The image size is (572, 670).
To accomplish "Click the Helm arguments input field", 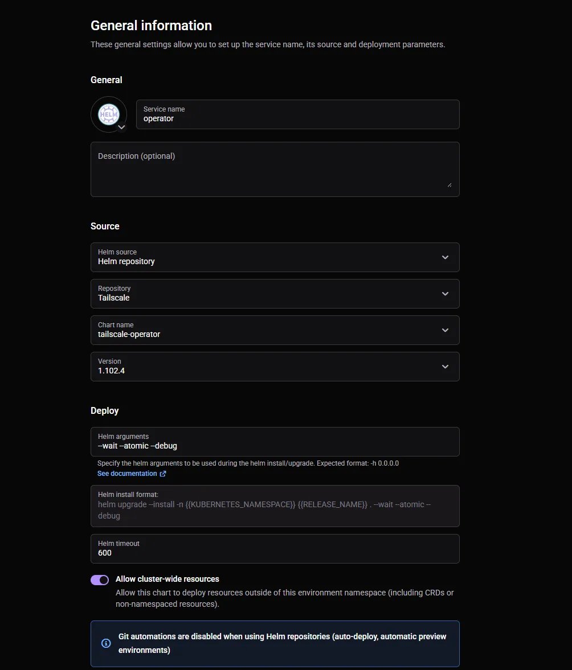I will 275,441.
